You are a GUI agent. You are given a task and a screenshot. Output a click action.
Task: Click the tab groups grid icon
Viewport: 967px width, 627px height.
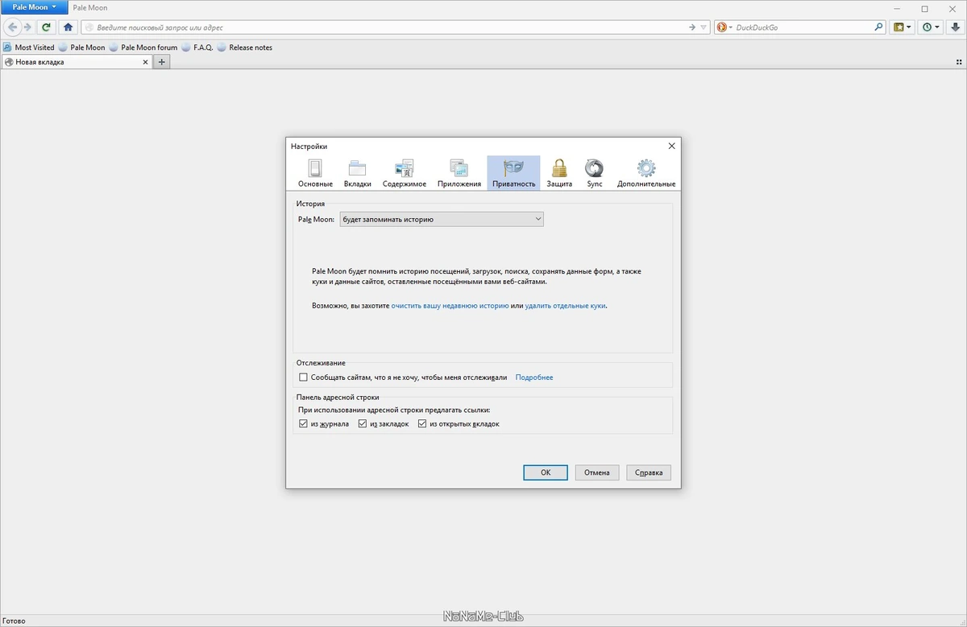coord(959,62)
